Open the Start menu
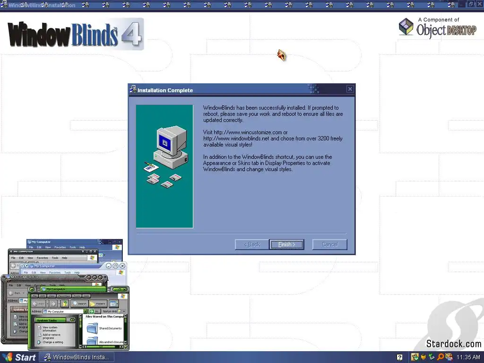Screen dimensions: 484x363 click(x=19, y=357)
